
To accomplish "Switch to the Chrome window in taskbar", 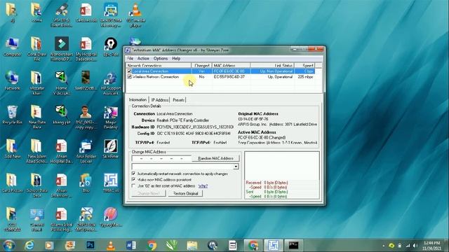I will pos(253,245).
